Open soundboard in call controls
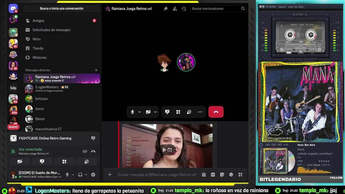This screenshot has height=194, width=345. (189, 112)
